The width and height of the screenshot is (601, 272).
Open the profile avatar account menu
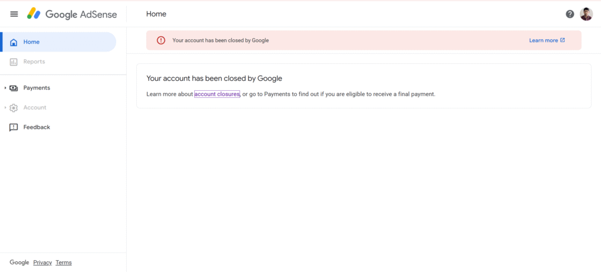point(586,14)
